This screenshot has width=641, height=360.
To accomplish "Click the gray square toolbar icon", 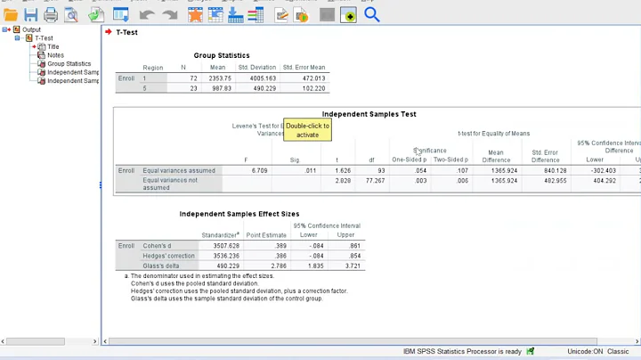I will click(x=327, y=15).
